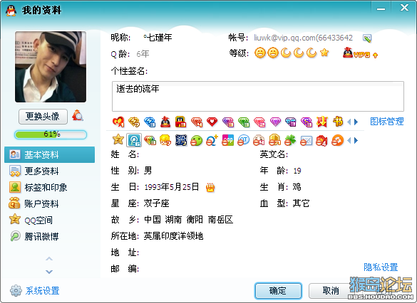Click the birthday 1993年5月25日 value
Image resolution: width=417 pixels, height=303 pixels.
[x=171, y=187]
